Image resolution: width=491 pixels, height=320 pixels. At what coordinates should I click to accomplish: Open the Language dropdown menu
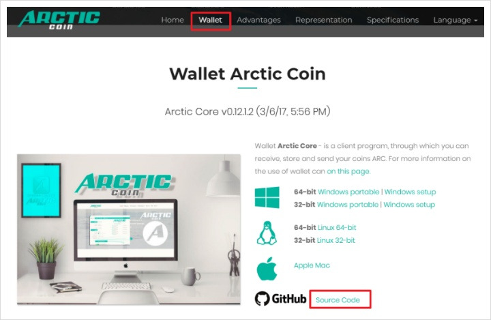(456, 20)
